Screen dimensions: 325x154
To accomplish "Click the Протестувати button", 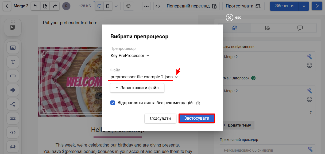I will [x=243, y=6].
